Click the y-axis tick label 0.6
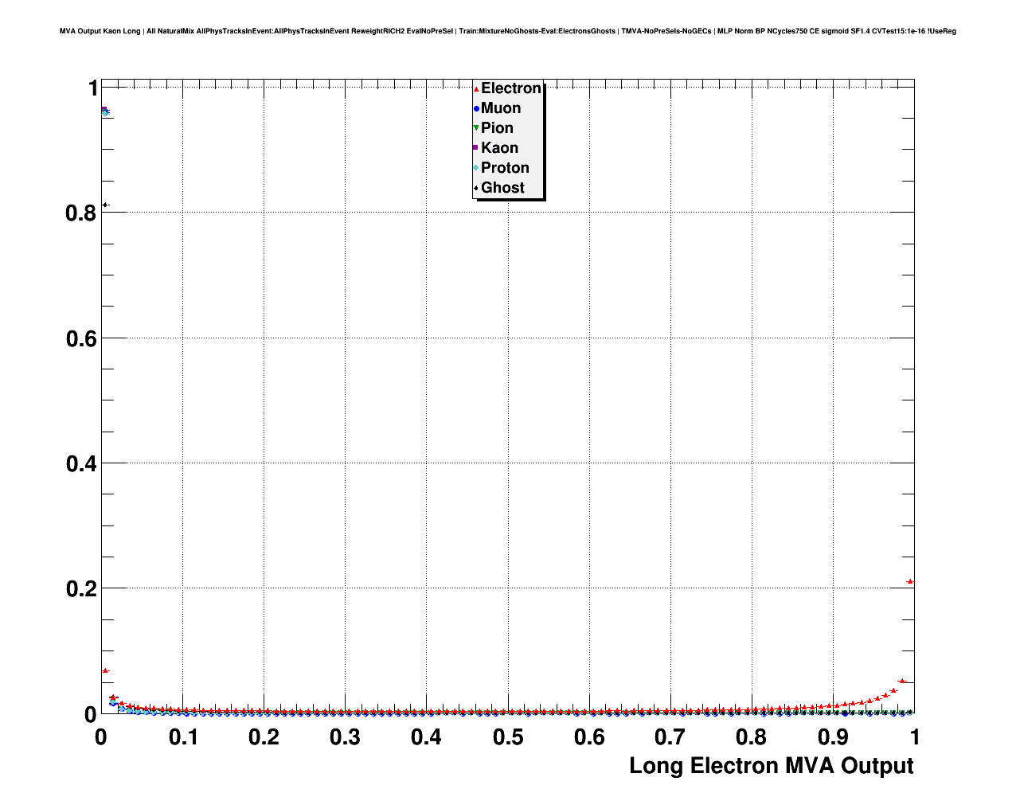 [81, 338]
